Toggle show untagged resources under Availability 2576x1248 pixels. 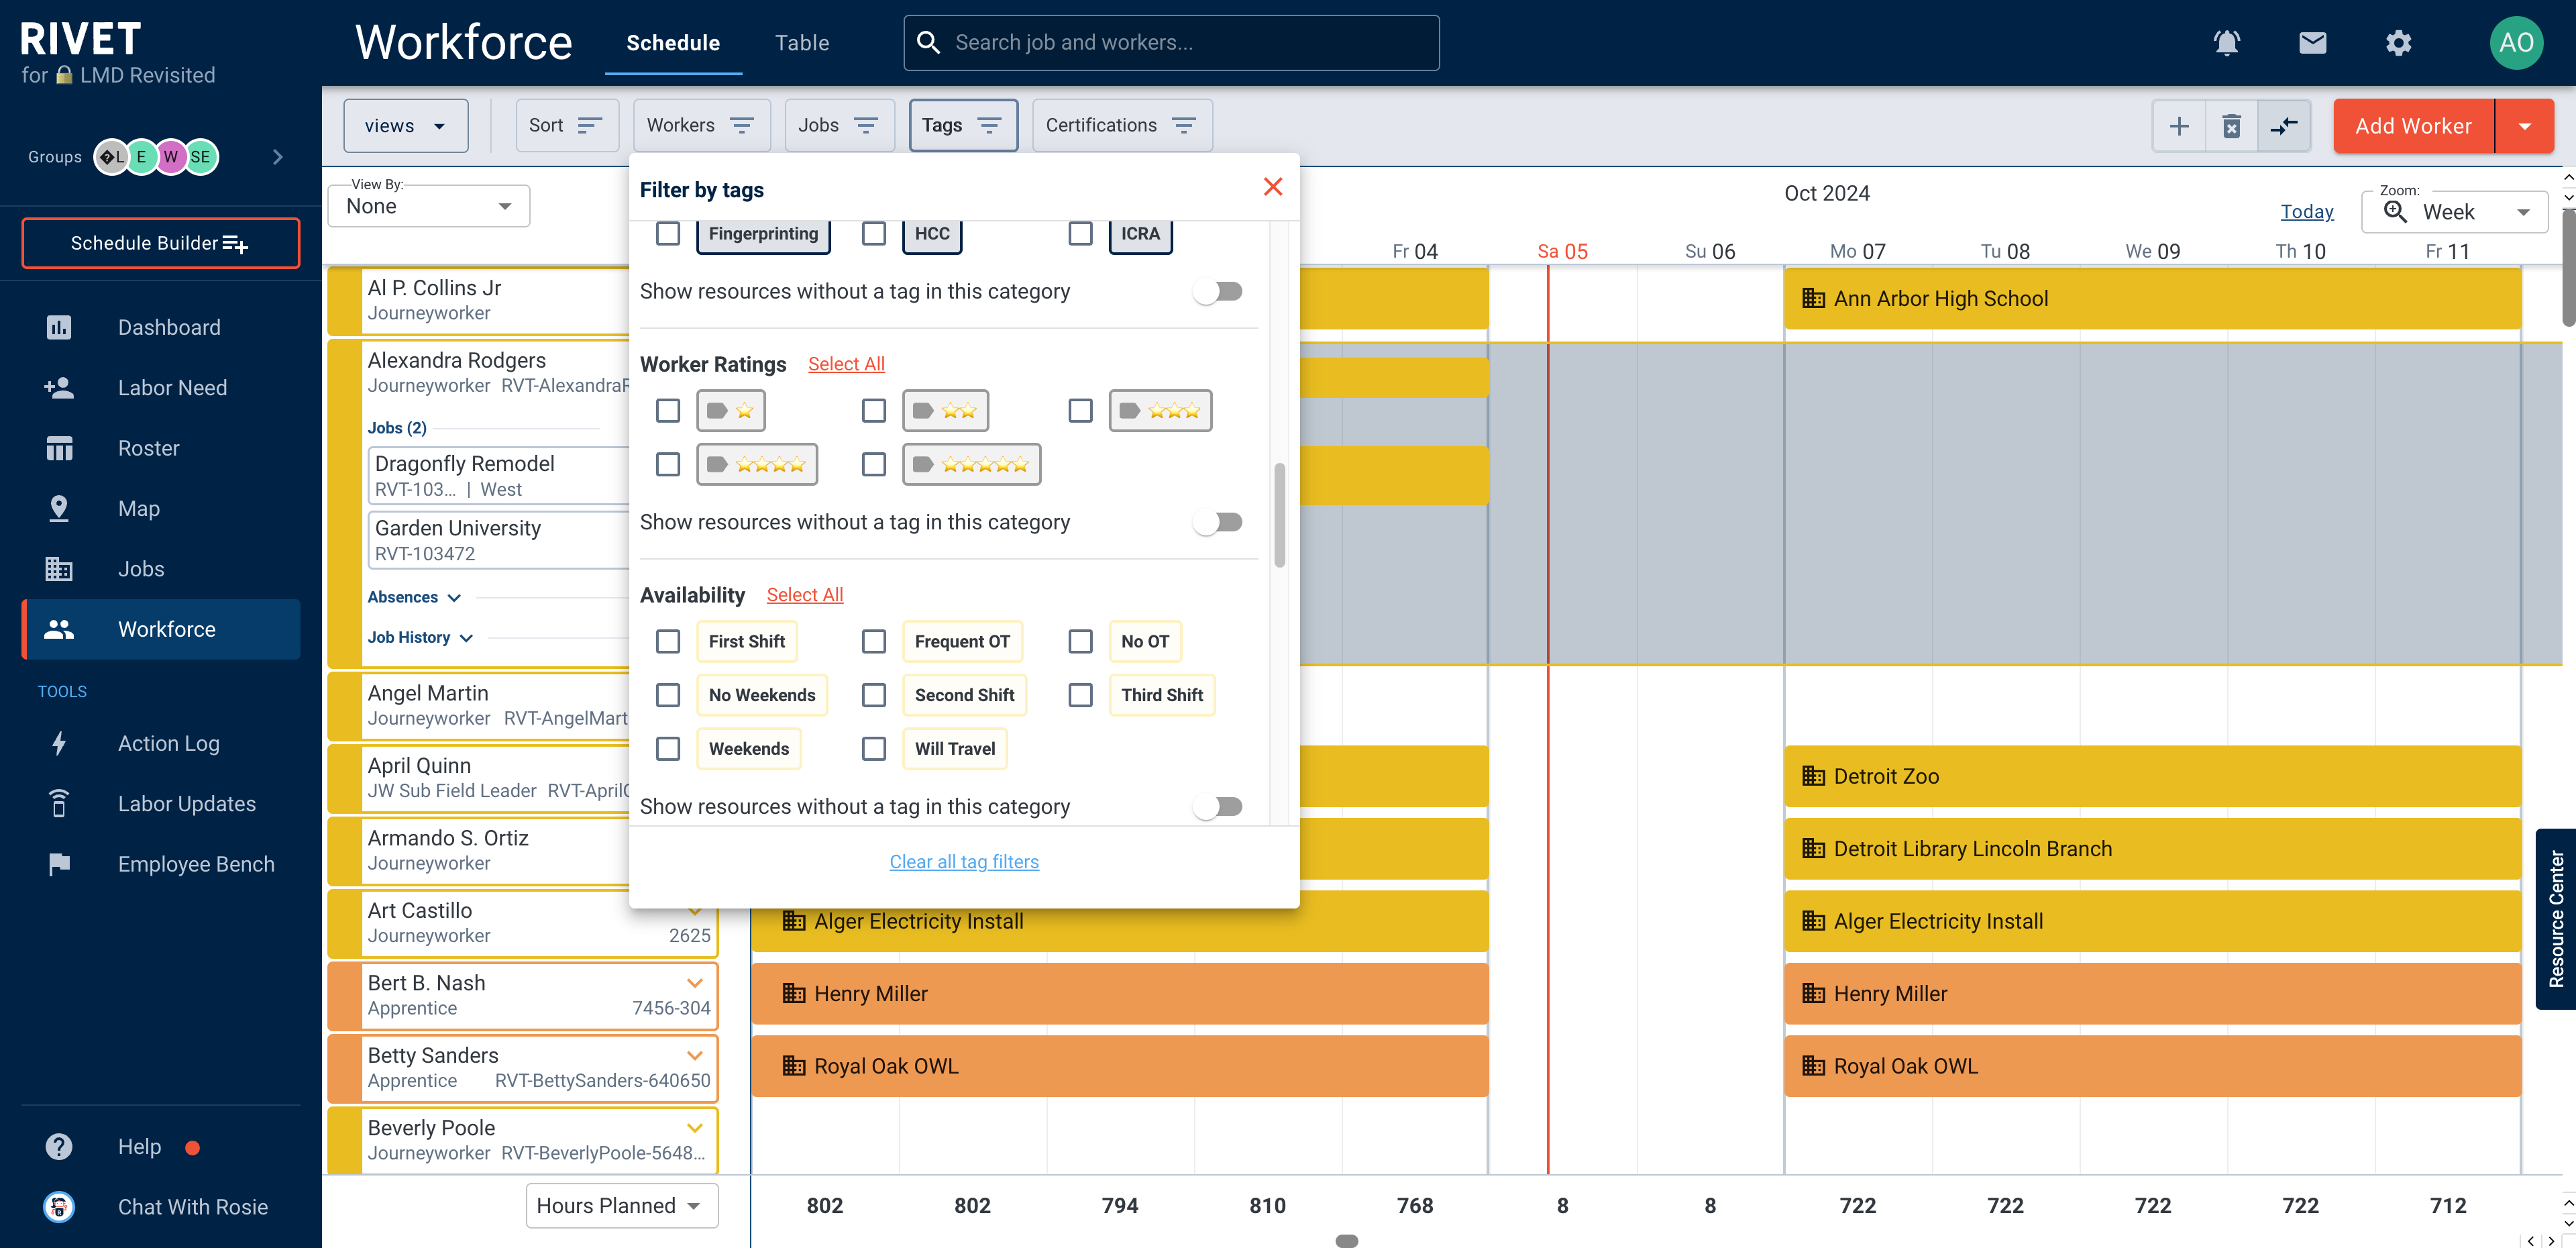(1218, 806)
